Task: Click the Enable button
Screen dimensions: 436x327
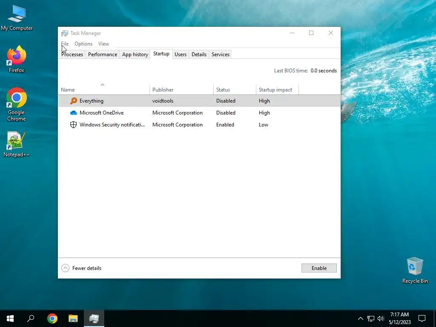Action: (x=319, y=268)
